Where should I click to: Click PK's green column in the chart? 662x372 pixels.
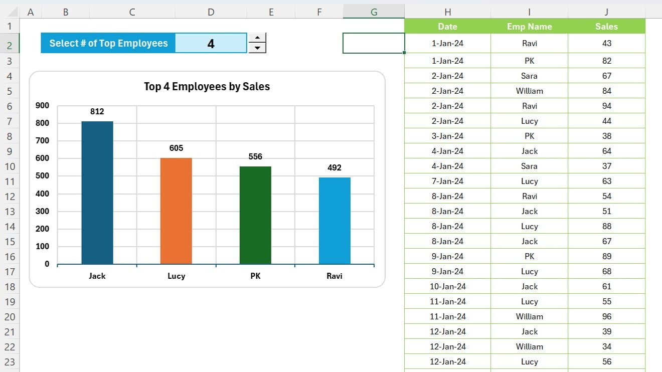(x=255, y=216)
